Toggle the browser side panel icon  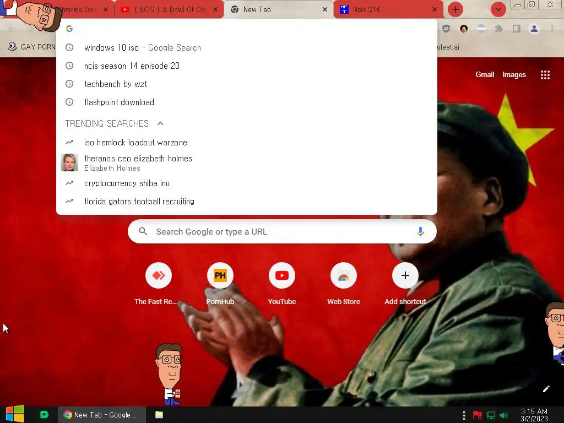[517, 29]
